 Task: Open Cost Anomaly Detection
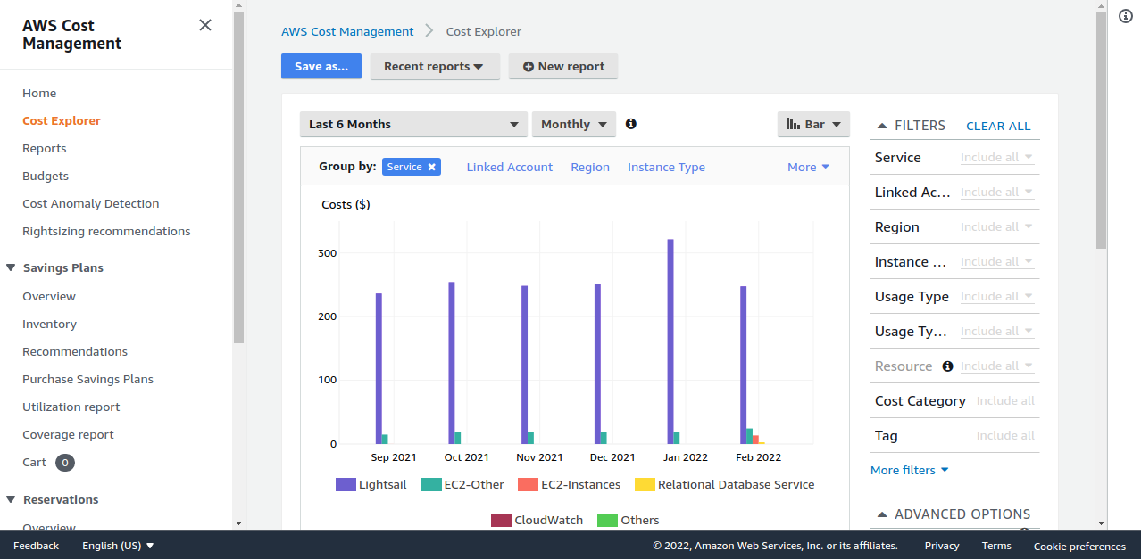91,203
